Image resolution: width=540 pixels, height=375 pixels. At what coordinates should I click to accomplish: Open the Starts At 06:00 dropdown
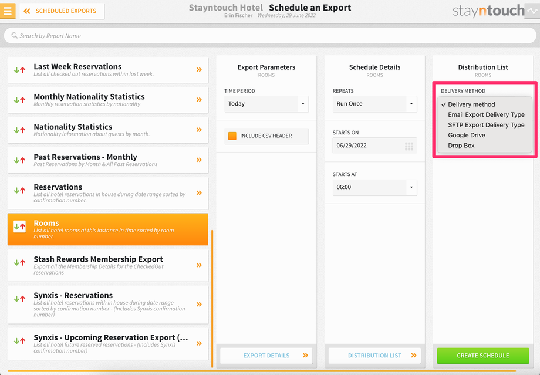pyautogui.click(x=374, y=187)
